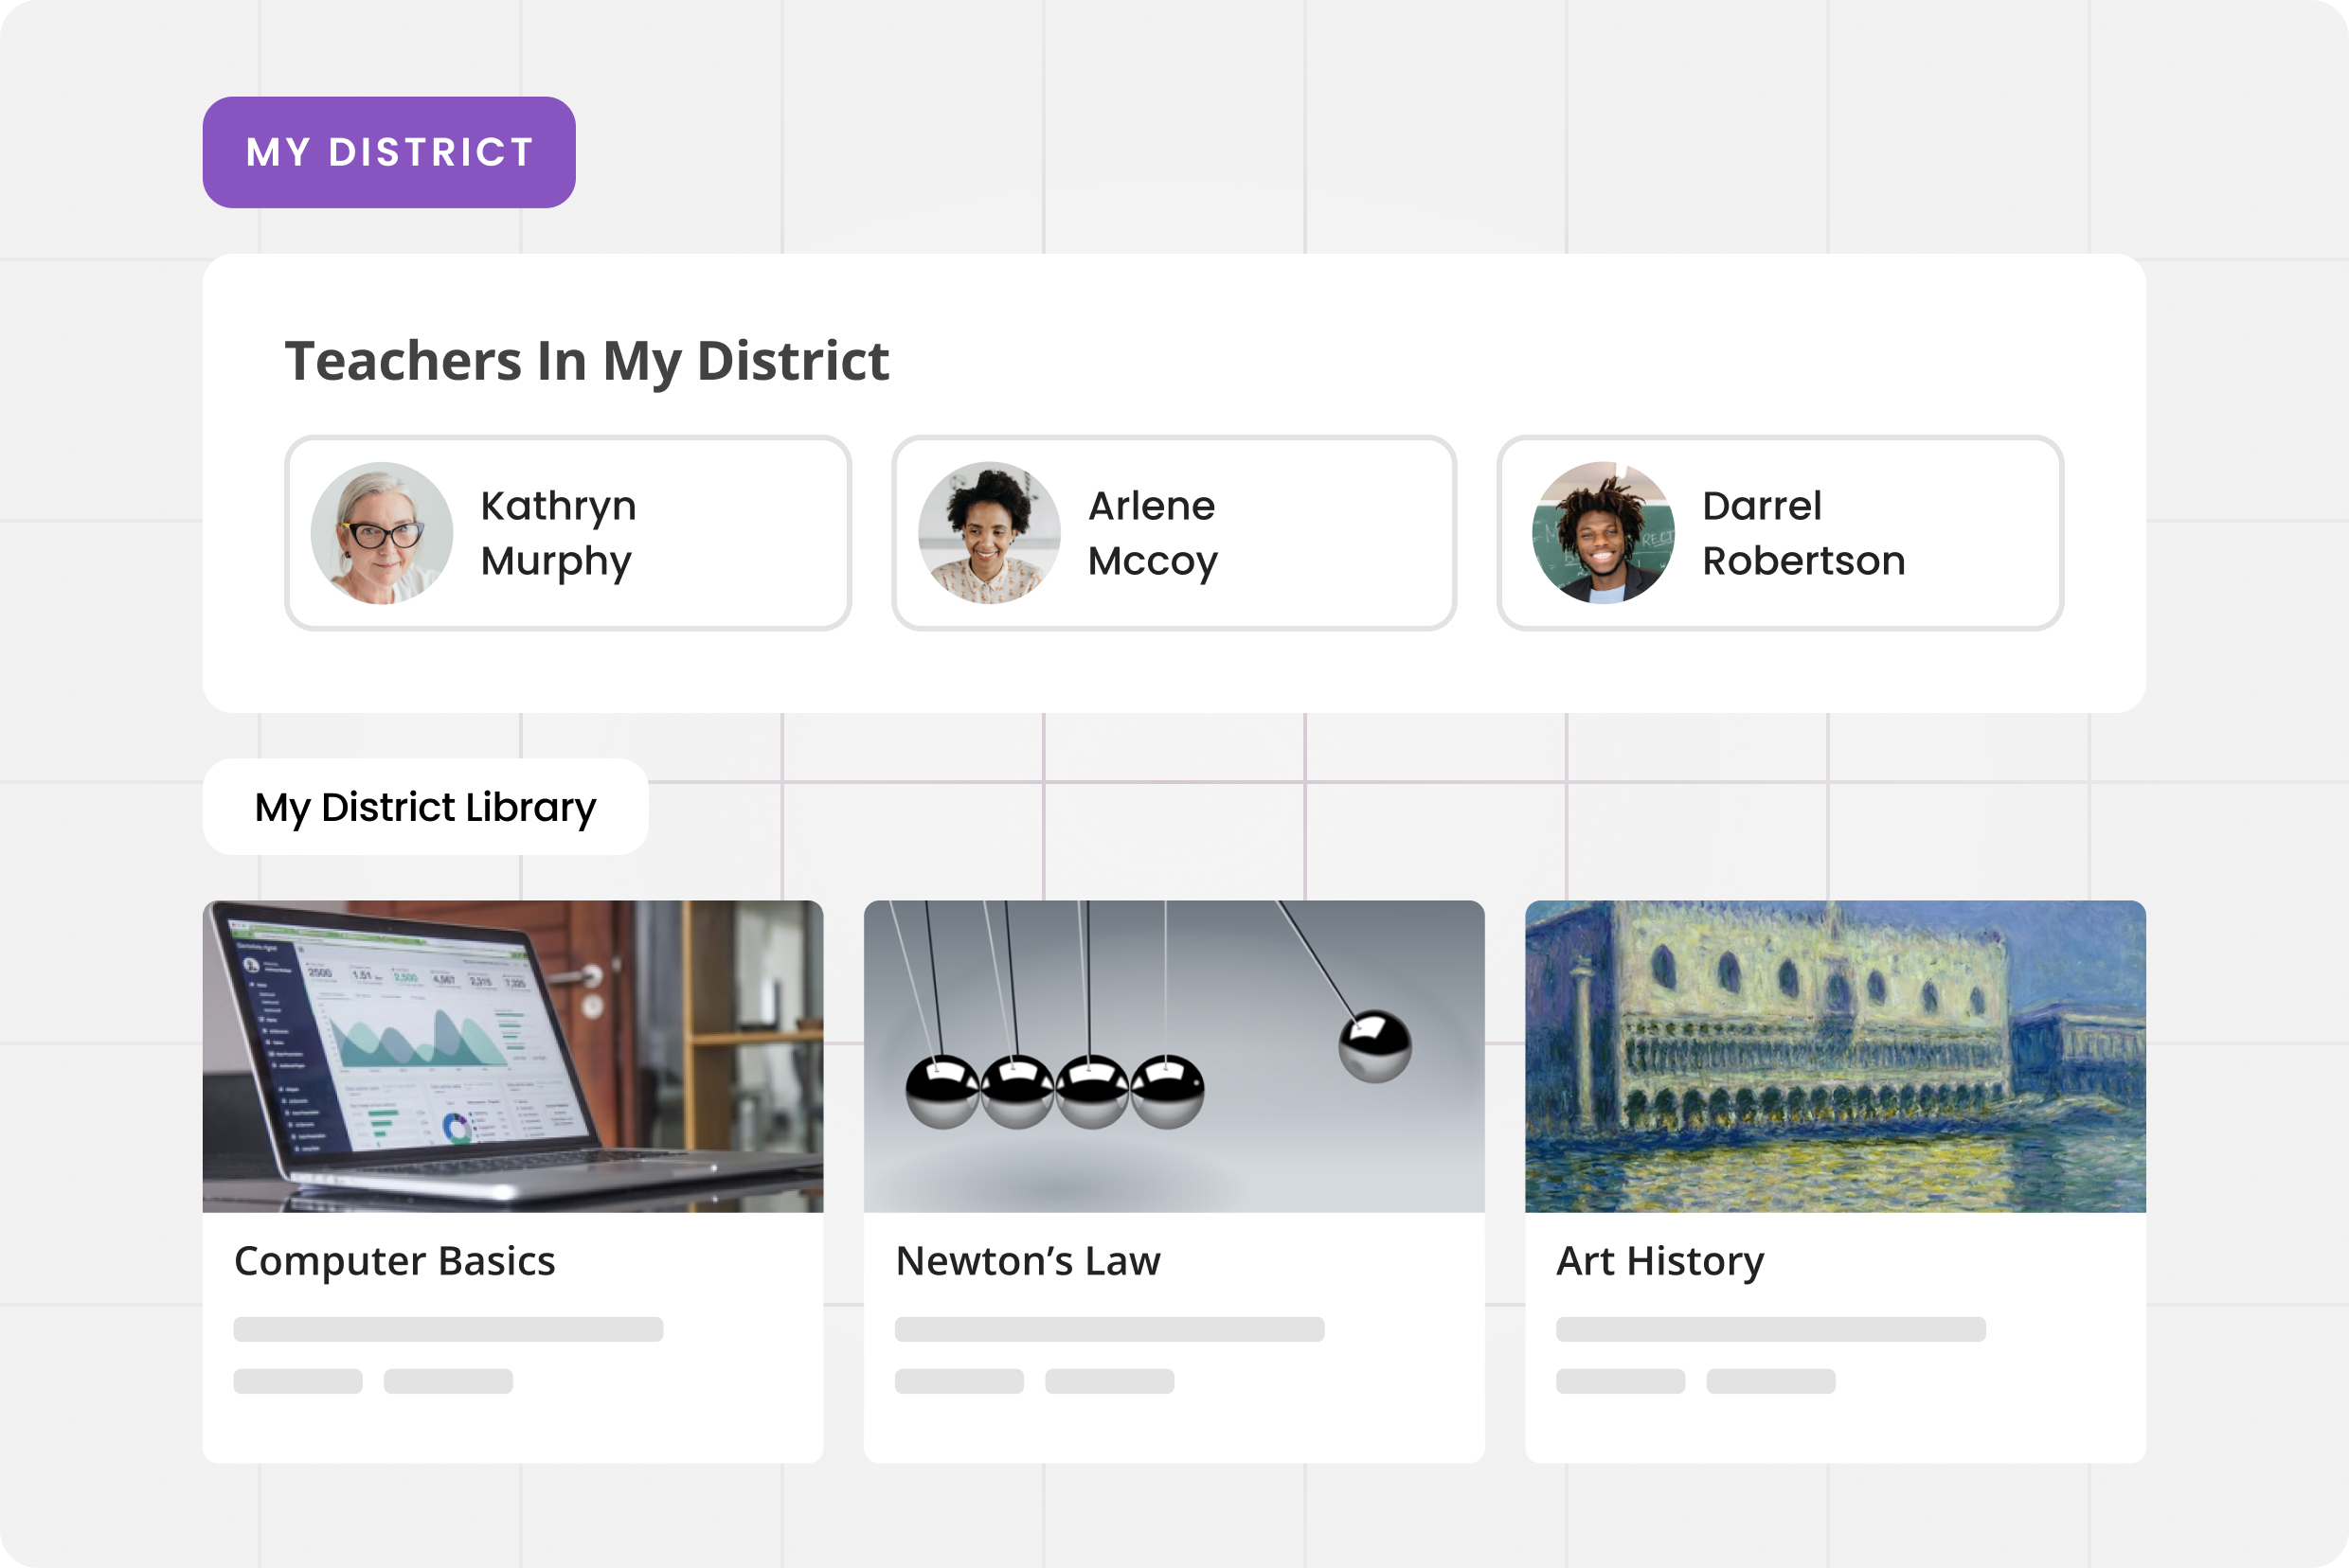The image size is (2349, 1568).
Task: Click the Art History course title
Action: pos(1659,1261)
